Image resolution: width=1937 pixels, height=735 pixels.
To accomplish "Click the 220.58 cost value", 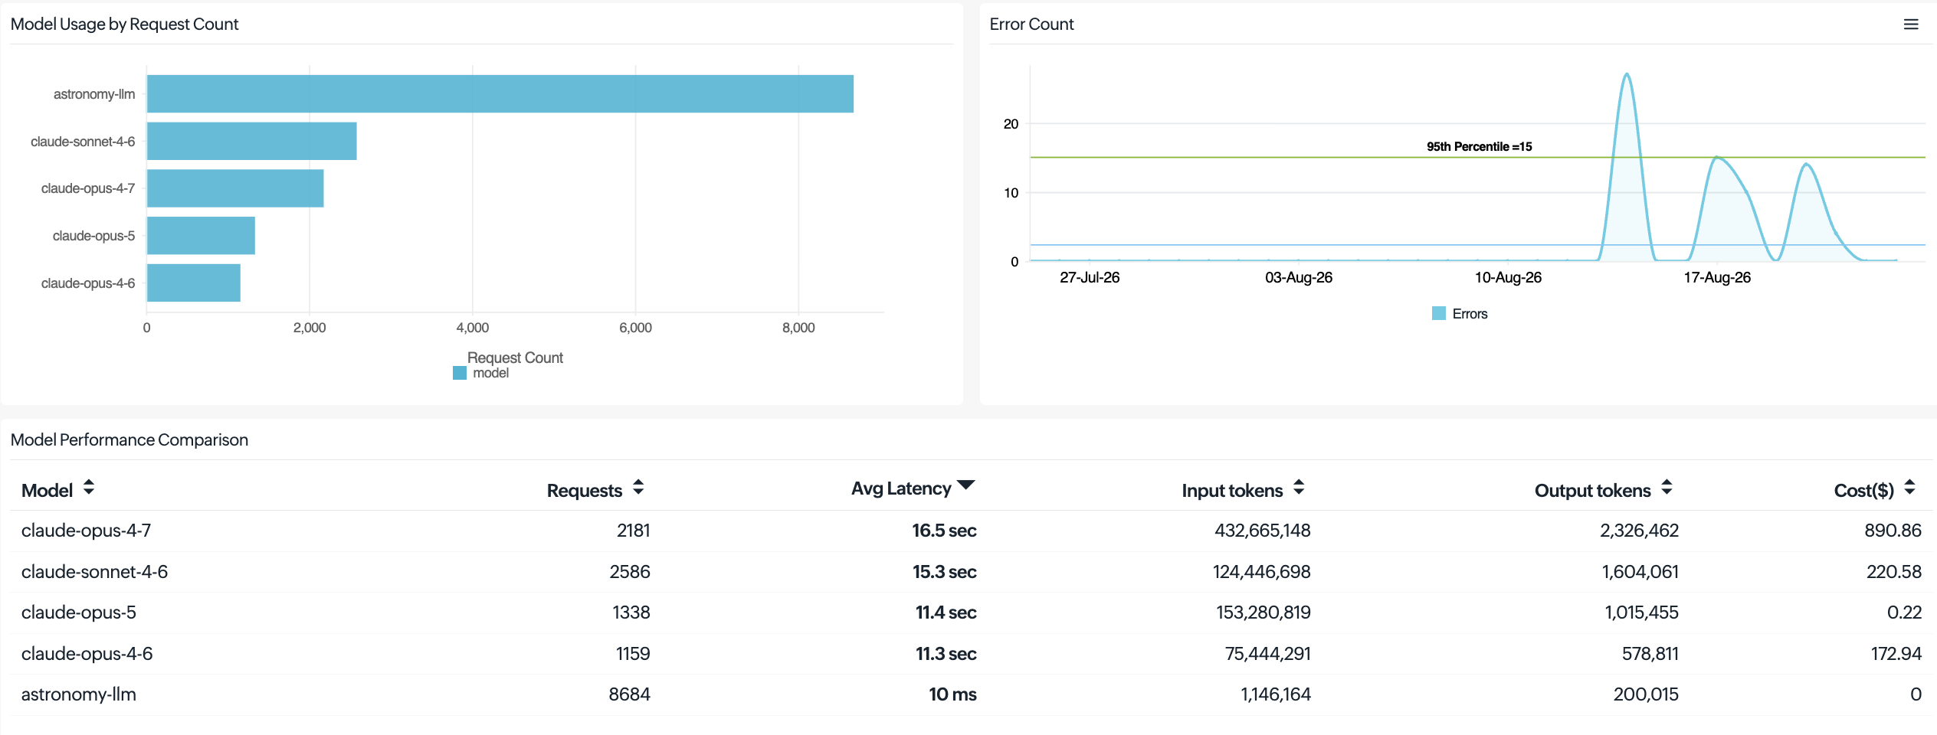I will point(1893,572).
